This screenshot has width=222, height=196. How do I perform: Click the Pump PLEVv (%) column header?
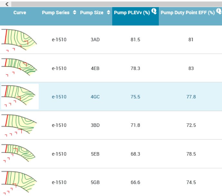[x=136, y=16]
